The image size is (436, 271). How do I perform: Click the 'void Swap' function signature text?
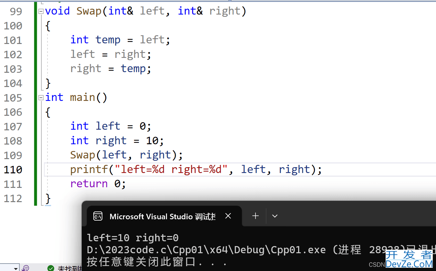[146, 11]
